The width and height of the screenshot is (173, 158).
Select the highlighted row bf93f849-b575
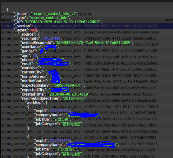87,26
